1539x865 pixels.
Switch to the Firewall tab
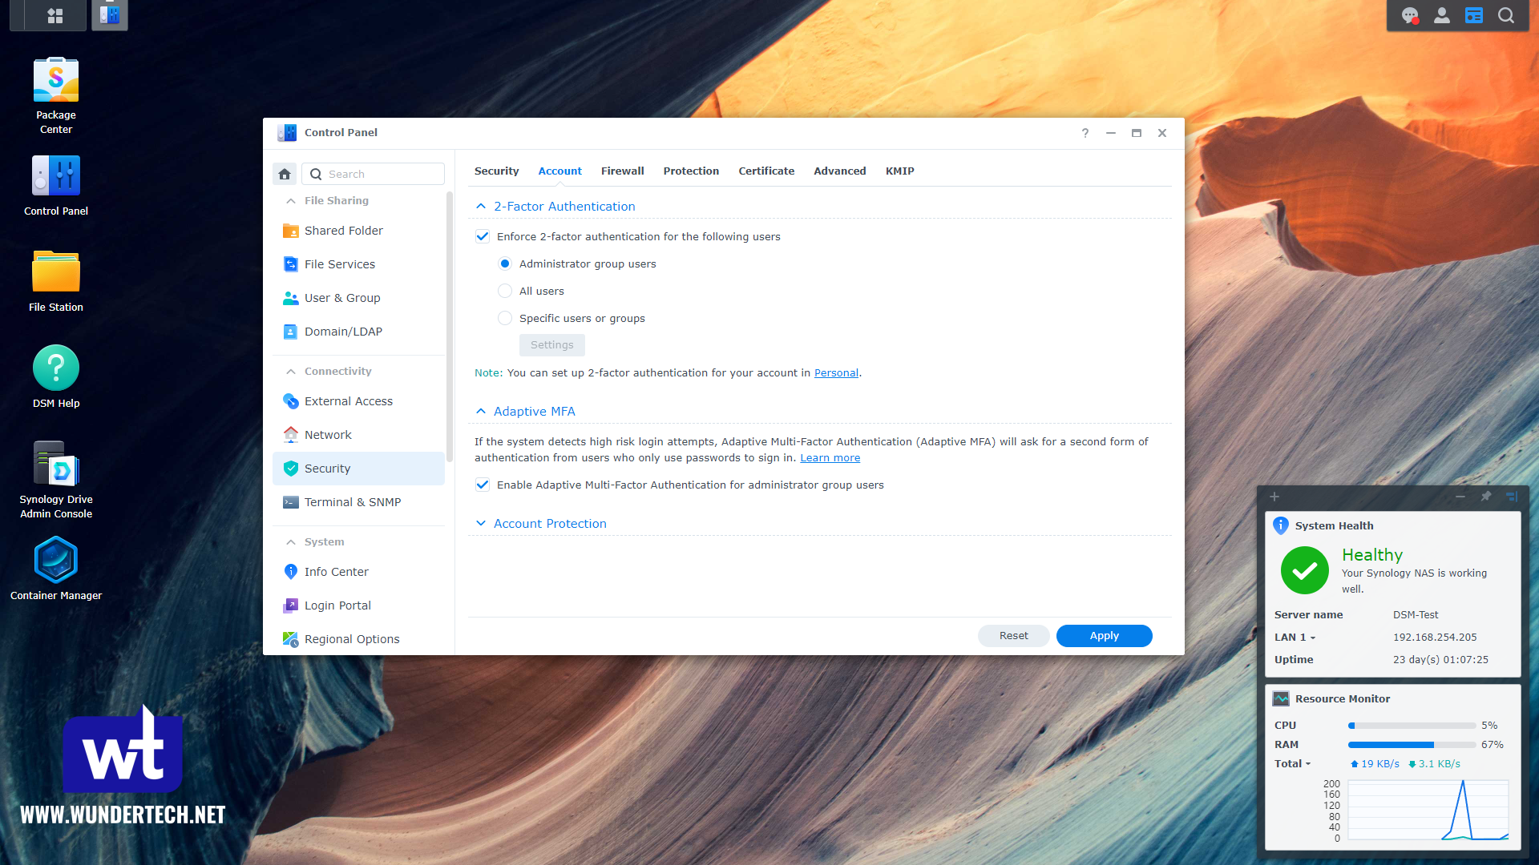[622, 171]
